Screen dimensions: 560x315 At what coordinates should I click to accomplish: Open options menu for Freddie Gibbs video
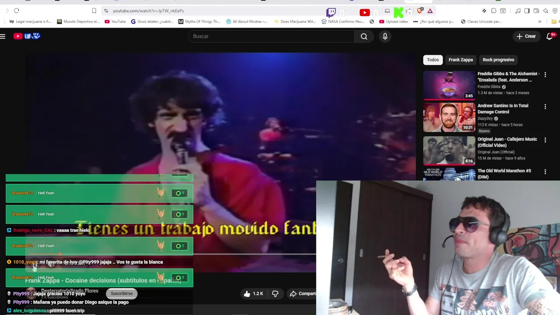[545, 75]
